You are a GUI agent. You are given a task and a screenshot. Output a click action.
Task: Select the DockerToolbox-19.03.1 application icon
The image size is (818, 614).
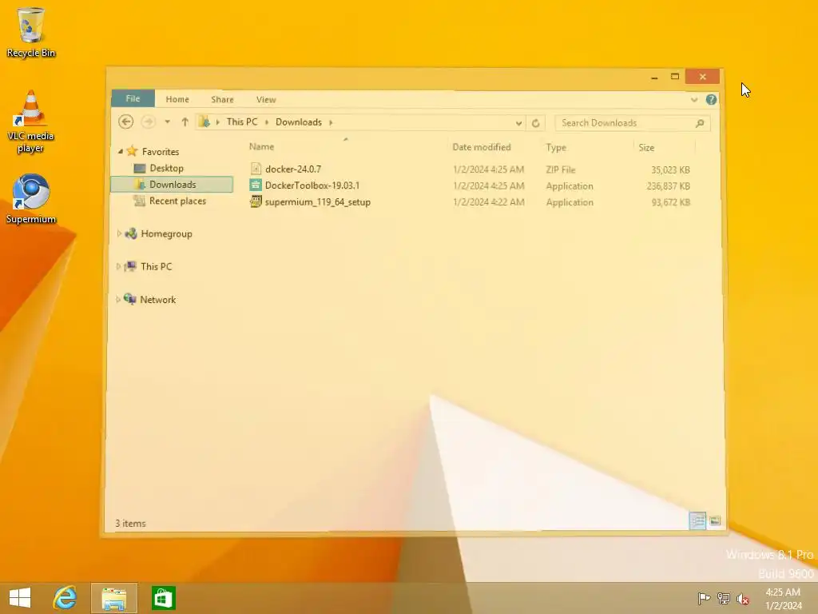(256, 185)
